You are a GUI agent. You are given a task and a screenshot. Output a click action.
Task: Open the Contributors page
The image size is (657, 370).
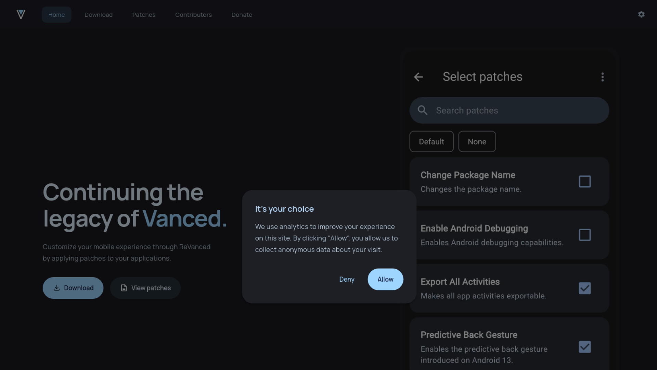click(x=193, y=15)
